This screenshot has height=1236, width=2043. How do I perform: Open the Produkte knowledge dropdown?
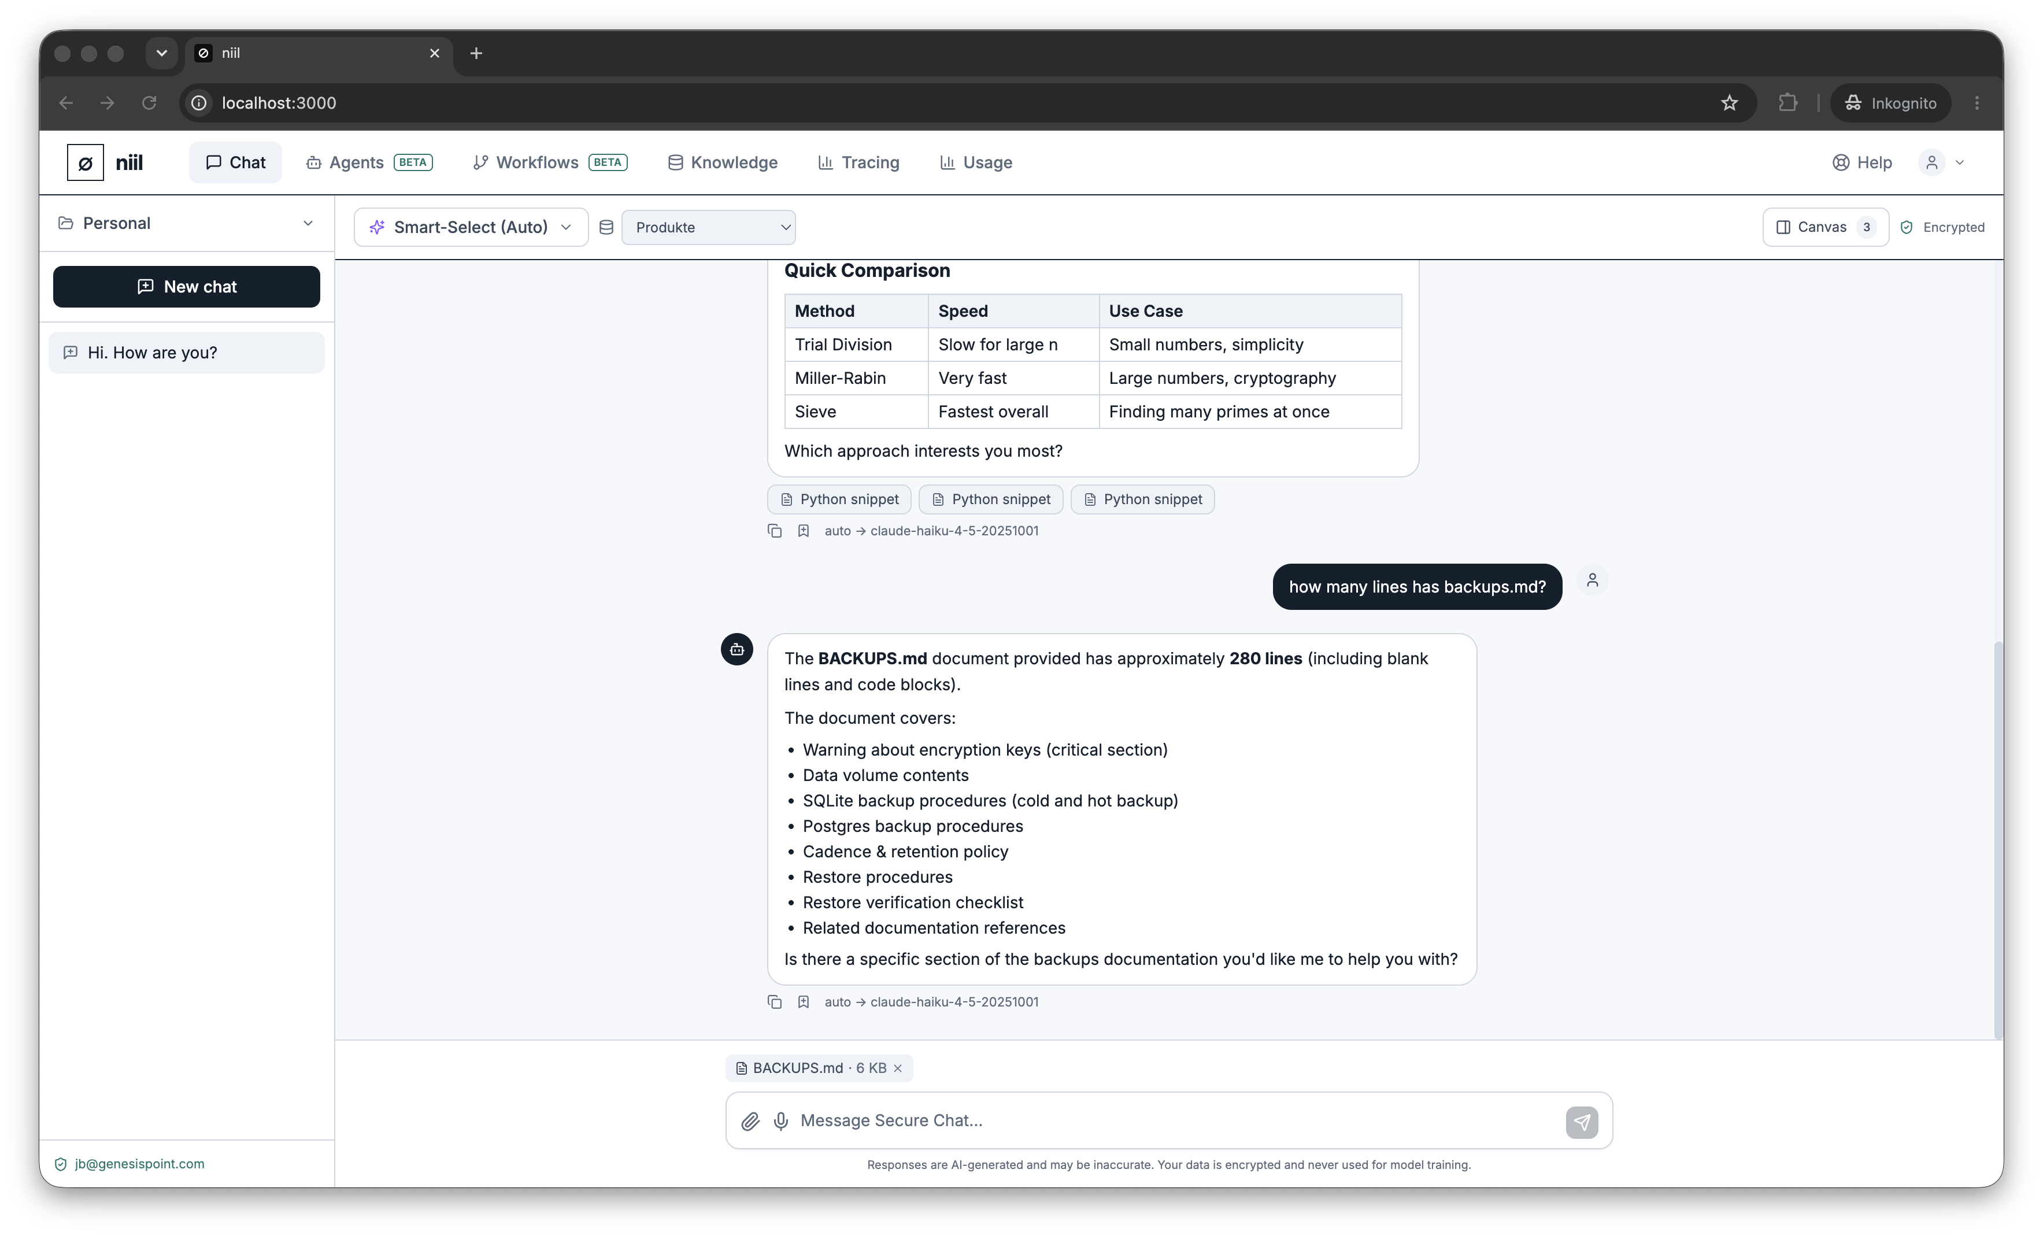tap(708, 227)
